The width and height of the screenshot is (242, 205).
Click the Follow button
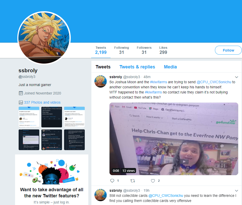pyautogui.click(x=228, y=50)
